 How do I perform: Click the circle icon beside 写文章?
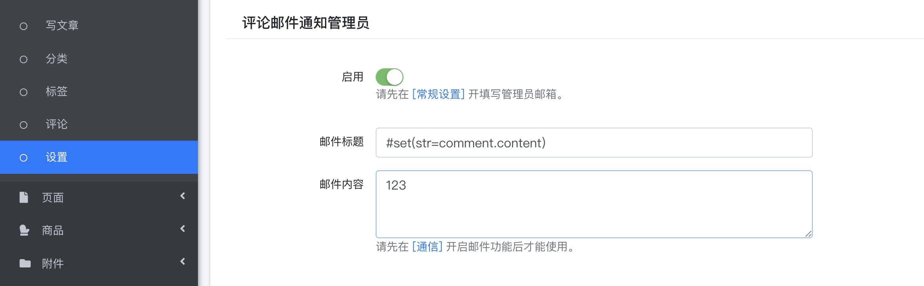pos(24,26)
